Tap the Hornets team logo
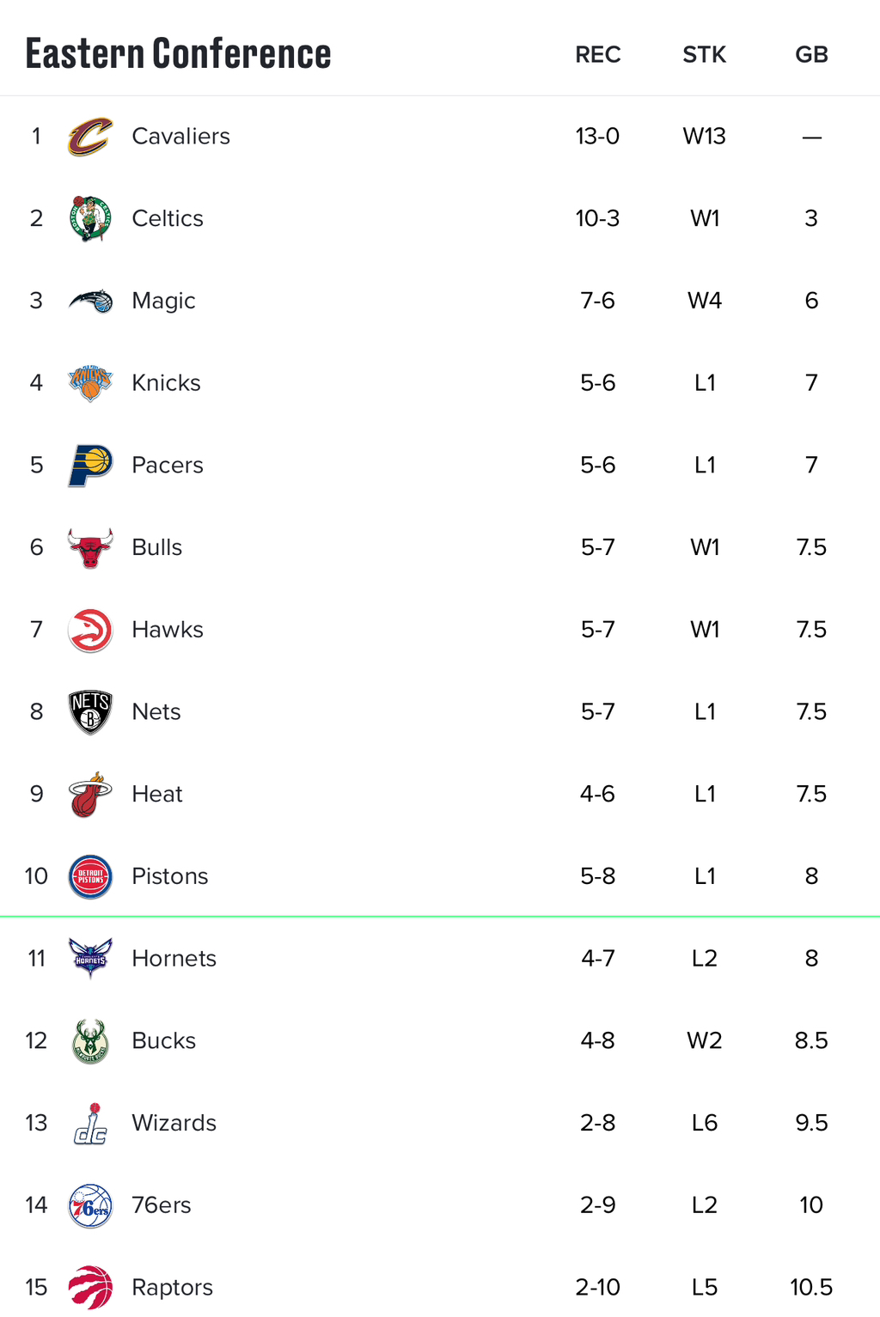Viewport: 880px width, 1317px height. coord(90,959)
